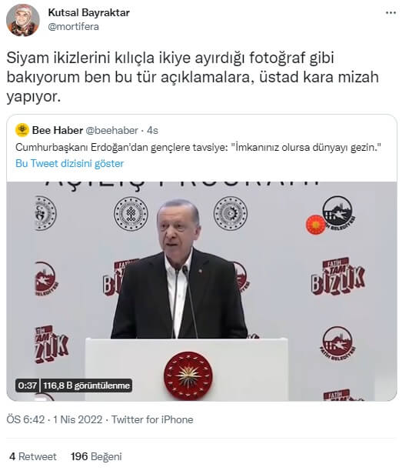The width and height of the screenshot is (409, 474).
Task: View the 196 Beğeni likes list
Action: (96, 456)
